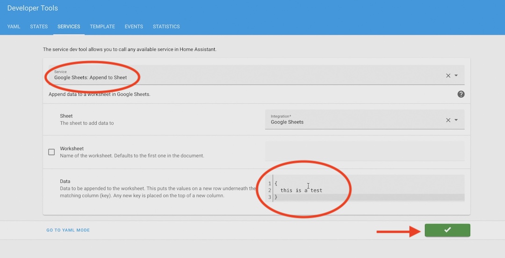Select the Services tab

click(x=69, y=27)
